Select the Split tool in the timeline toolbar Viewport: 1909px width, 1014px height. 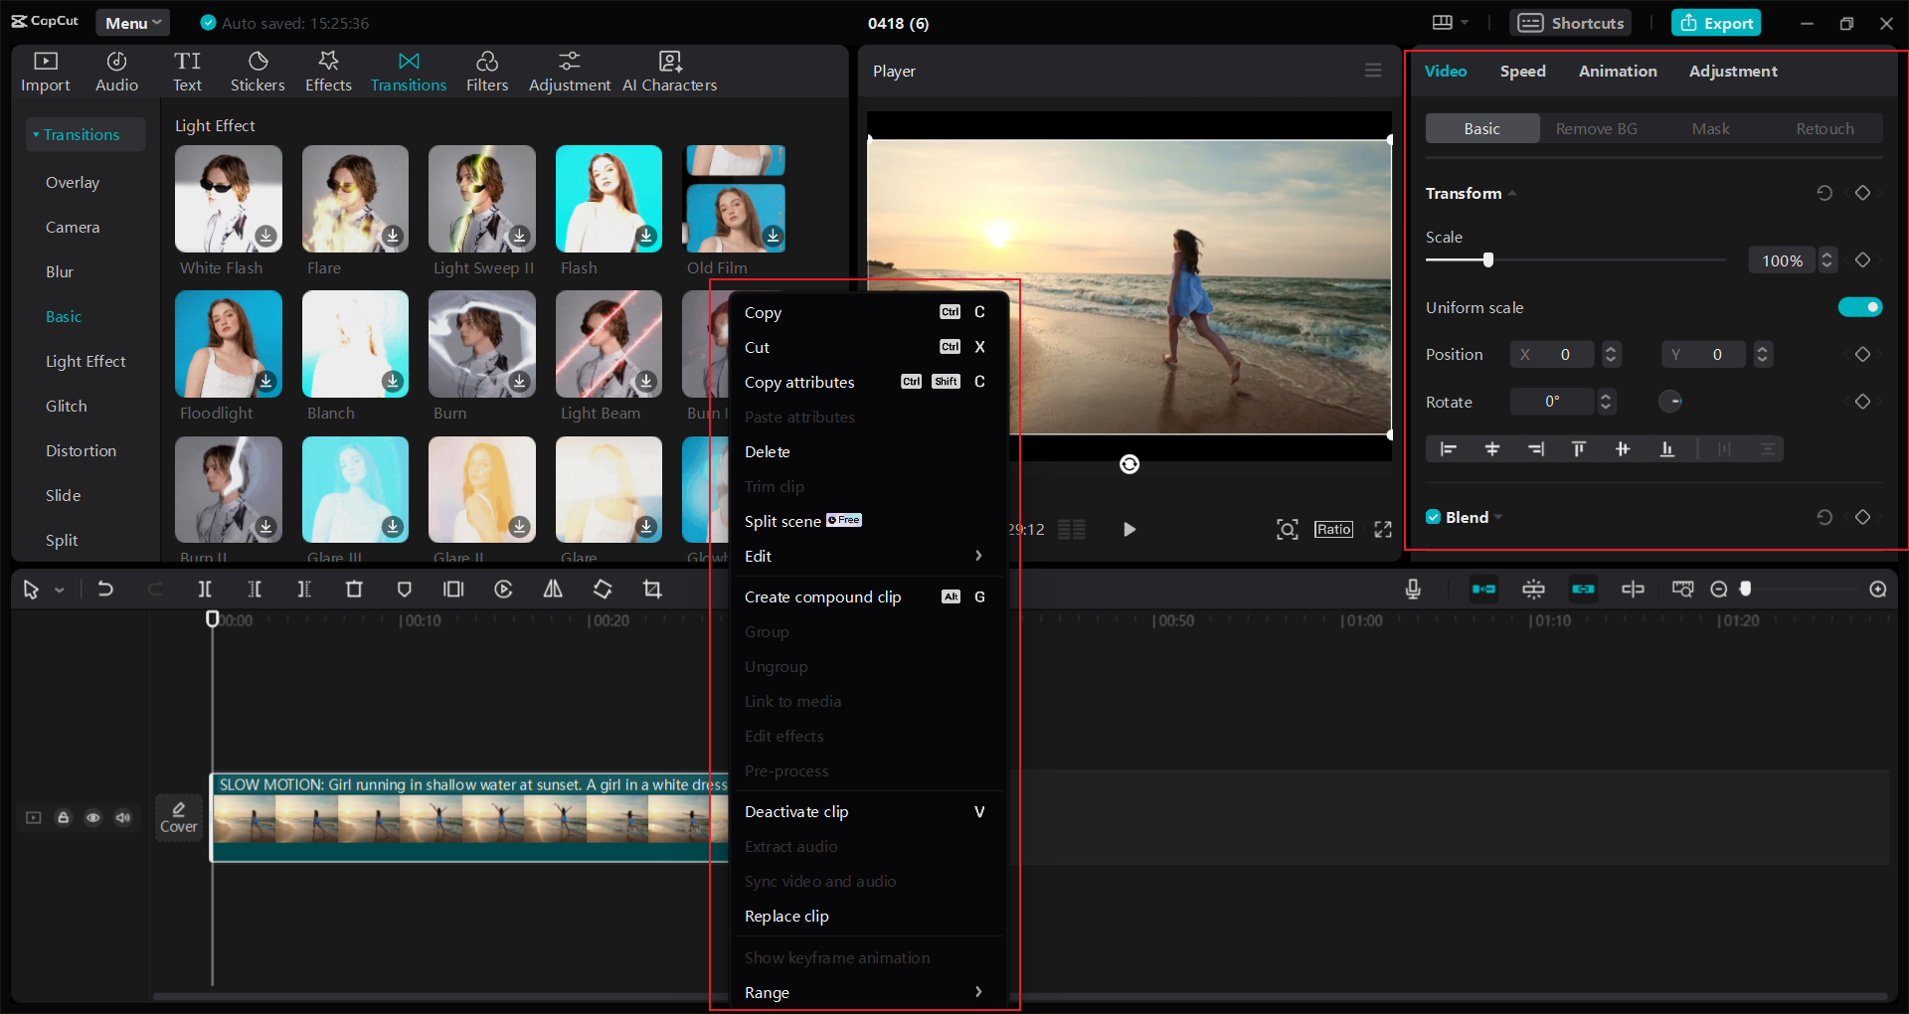tap(205, 589)
